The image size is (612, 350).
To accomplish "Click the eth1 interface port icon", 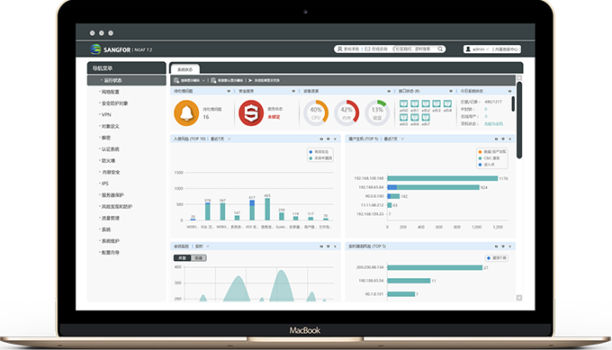I will [415, 103].
